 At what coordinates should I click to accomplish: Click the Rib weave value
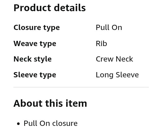coord(101,43)
